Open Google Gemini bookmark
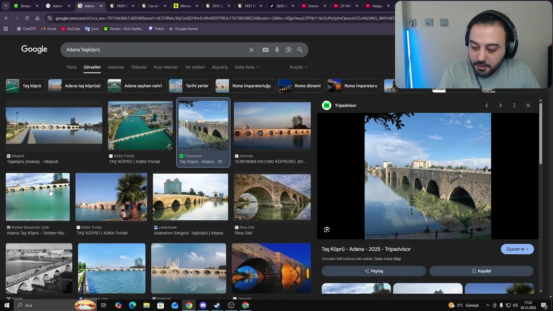Image resolution: width=553 pixels, height=311 pixels. [183, 29]
